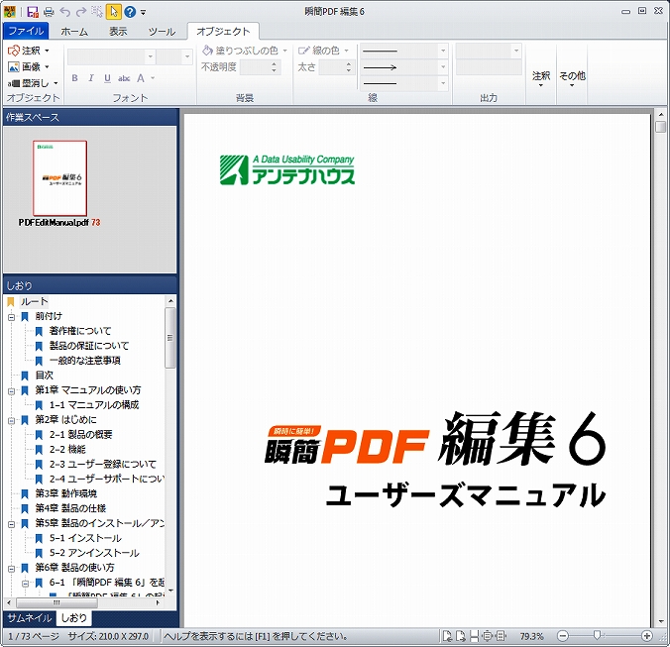Open the 2-2 機能 bookmark

[67, 449]
